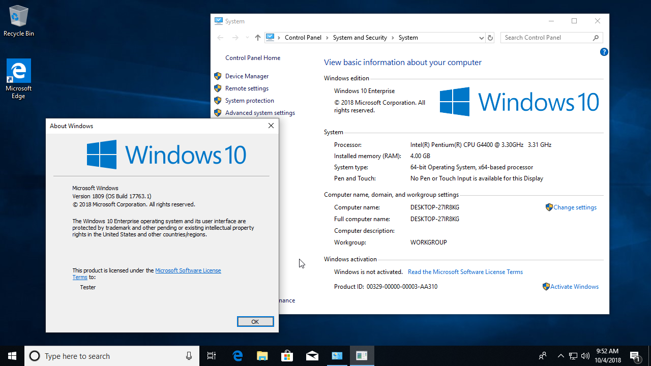Click the DESKTOP-27IR8KG computer name value
Screen dimensions: 651x366
(435, 207)
